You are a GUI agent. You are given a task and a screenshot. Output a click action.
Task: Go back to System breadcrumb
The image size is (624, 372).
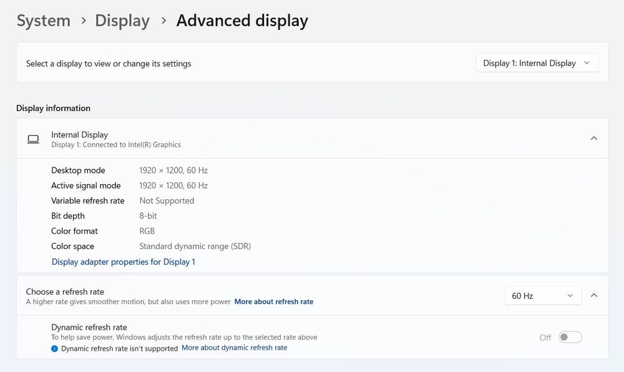(44, 21)
